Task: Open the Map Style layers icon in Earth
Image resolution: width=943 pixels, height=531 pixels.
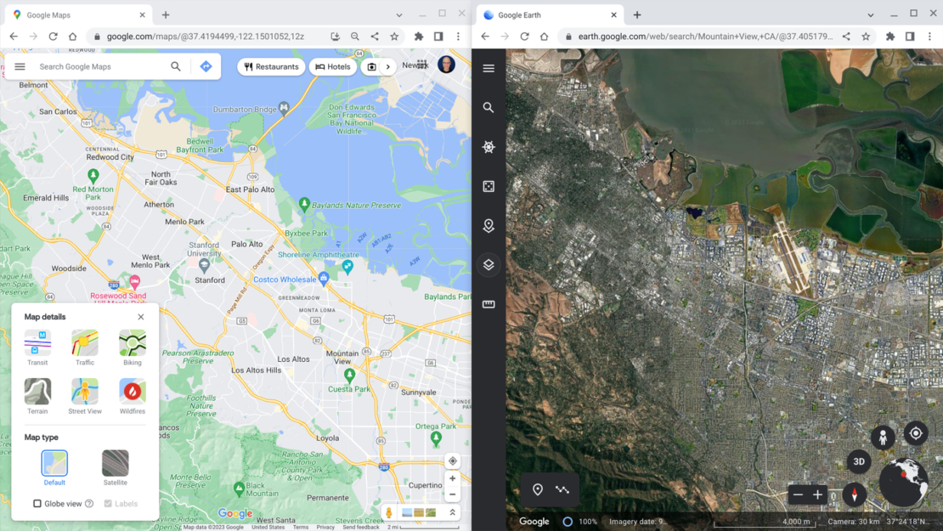Action: 488,265
